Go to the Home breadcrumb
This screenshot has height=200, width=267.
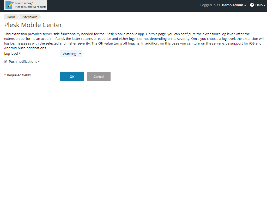click(11, 17)
